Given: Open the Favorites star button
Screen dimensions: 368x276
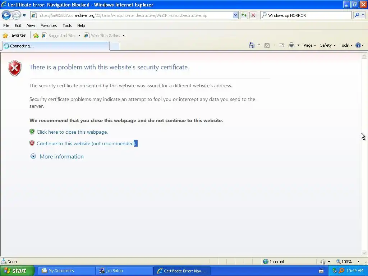Looking at the screenshot, I should point(14,36).
